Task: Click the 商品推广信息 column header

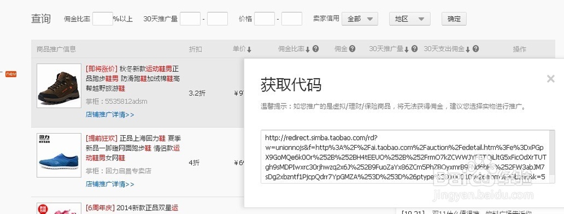Action: (56, 49)
